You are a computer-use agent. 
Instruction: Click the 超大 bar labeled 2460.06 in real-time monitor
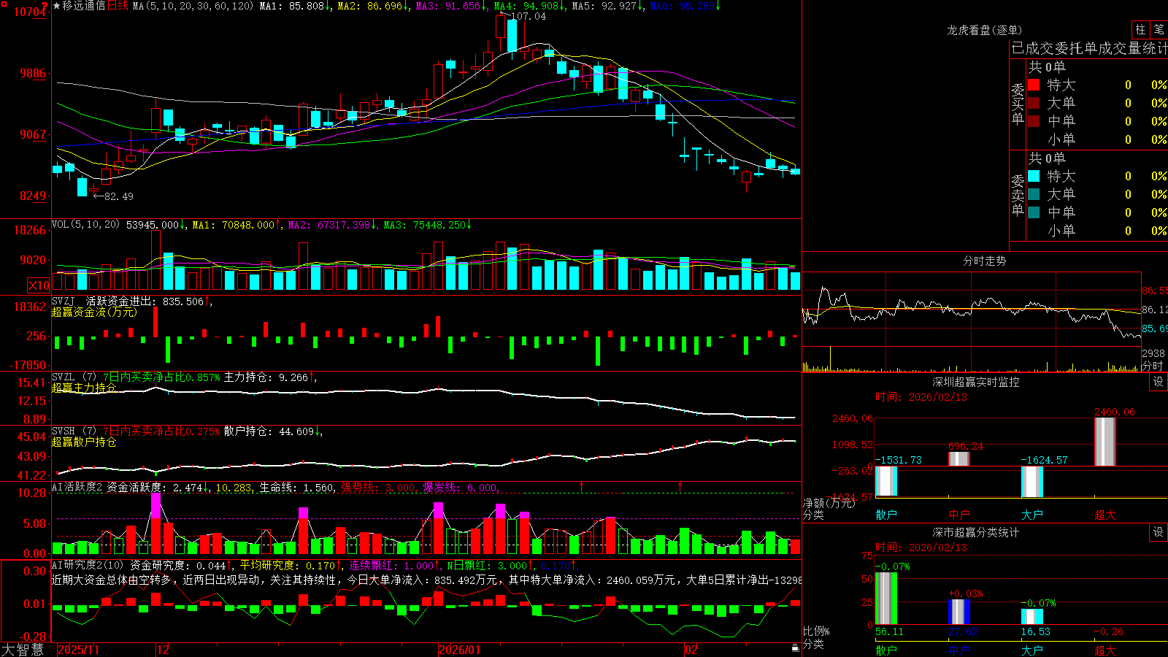(x=1105, y=442)
